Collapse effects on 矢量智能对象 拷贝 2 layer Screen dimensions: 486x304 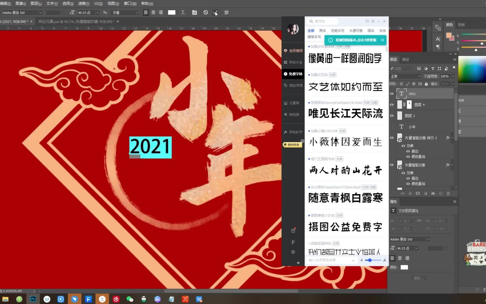tap(452, 138)
